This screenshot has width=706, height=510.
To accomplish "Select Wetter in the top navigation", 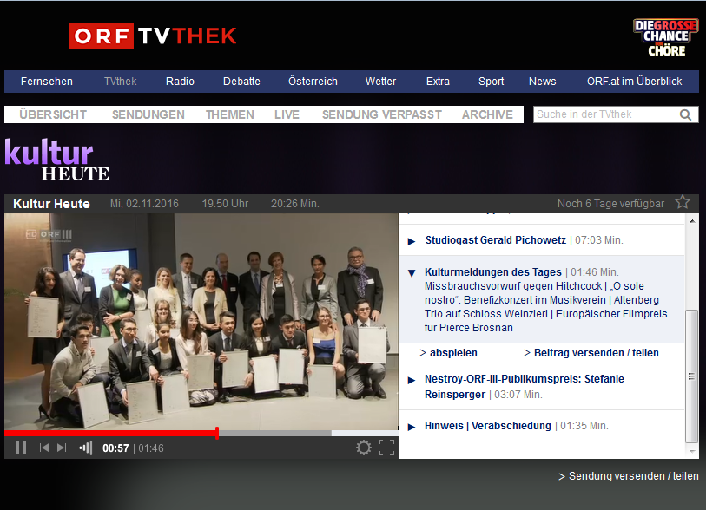I will [x=380, y=82].
